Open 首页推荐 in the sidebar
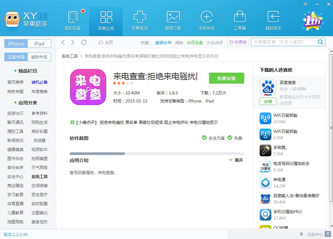Image resolution: width=333 pixels, height=239 pixels. pos(15,82)
